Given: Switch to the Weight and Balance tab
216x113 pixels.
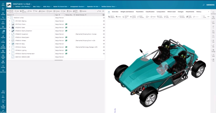Looking at the screenshot, I should [127, 12].
